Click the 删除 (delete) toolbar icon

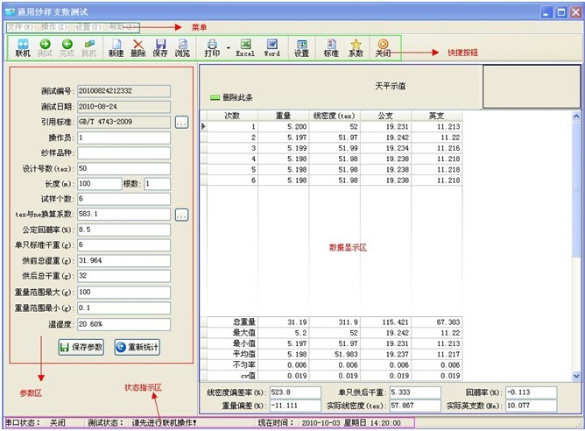138,47
